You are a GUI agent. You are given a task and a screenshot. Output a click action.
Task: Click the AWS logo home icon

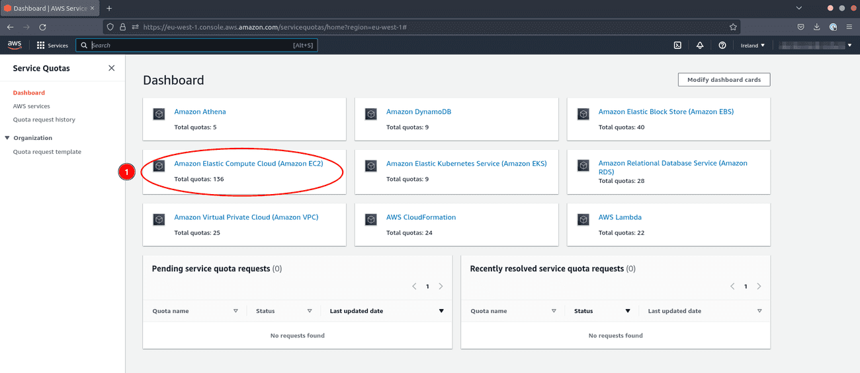[15, 45]
